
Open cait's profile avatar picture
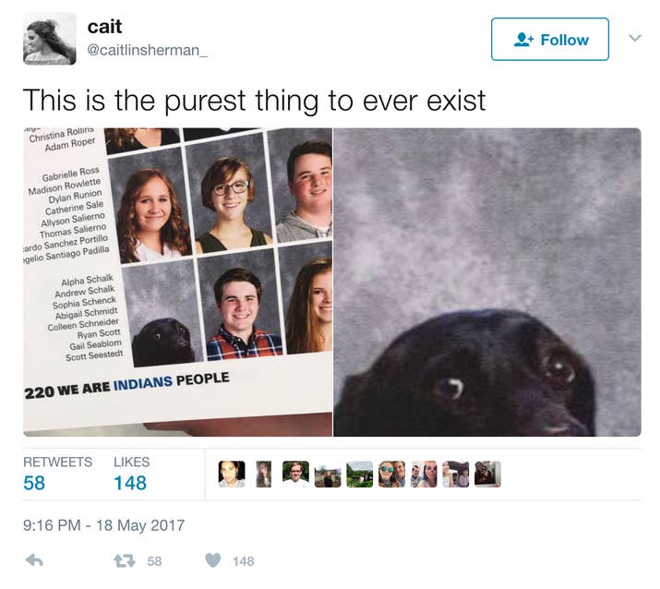tap(50, 39)
